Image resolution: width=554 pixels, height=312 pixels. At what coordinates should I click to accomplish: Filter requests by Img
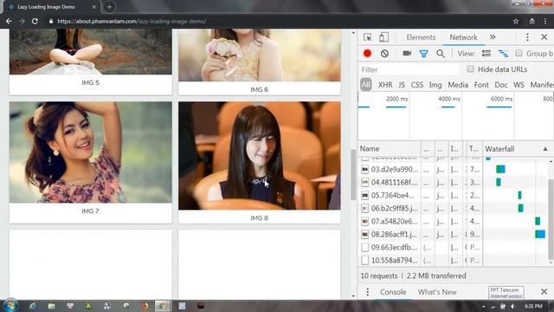(435, 85)
